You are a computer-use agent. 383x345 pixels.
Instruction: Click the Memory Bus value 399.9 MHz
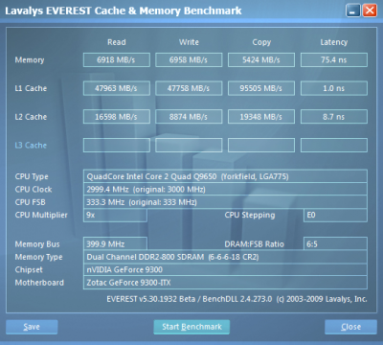115,244
